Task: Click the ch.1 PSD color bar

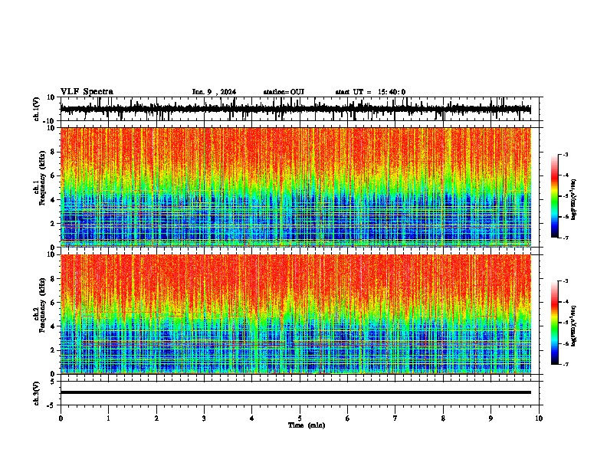Action: [555, 196]
